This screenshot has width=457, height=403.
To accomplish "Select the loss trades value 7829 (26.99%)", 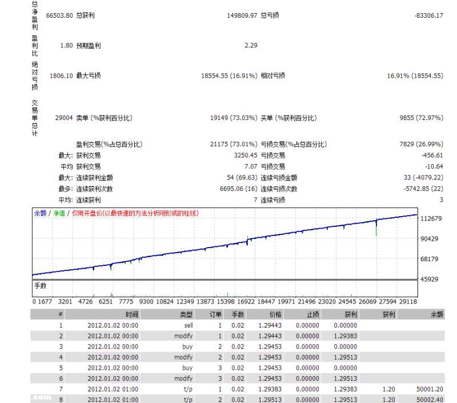I will click(422, 145).
